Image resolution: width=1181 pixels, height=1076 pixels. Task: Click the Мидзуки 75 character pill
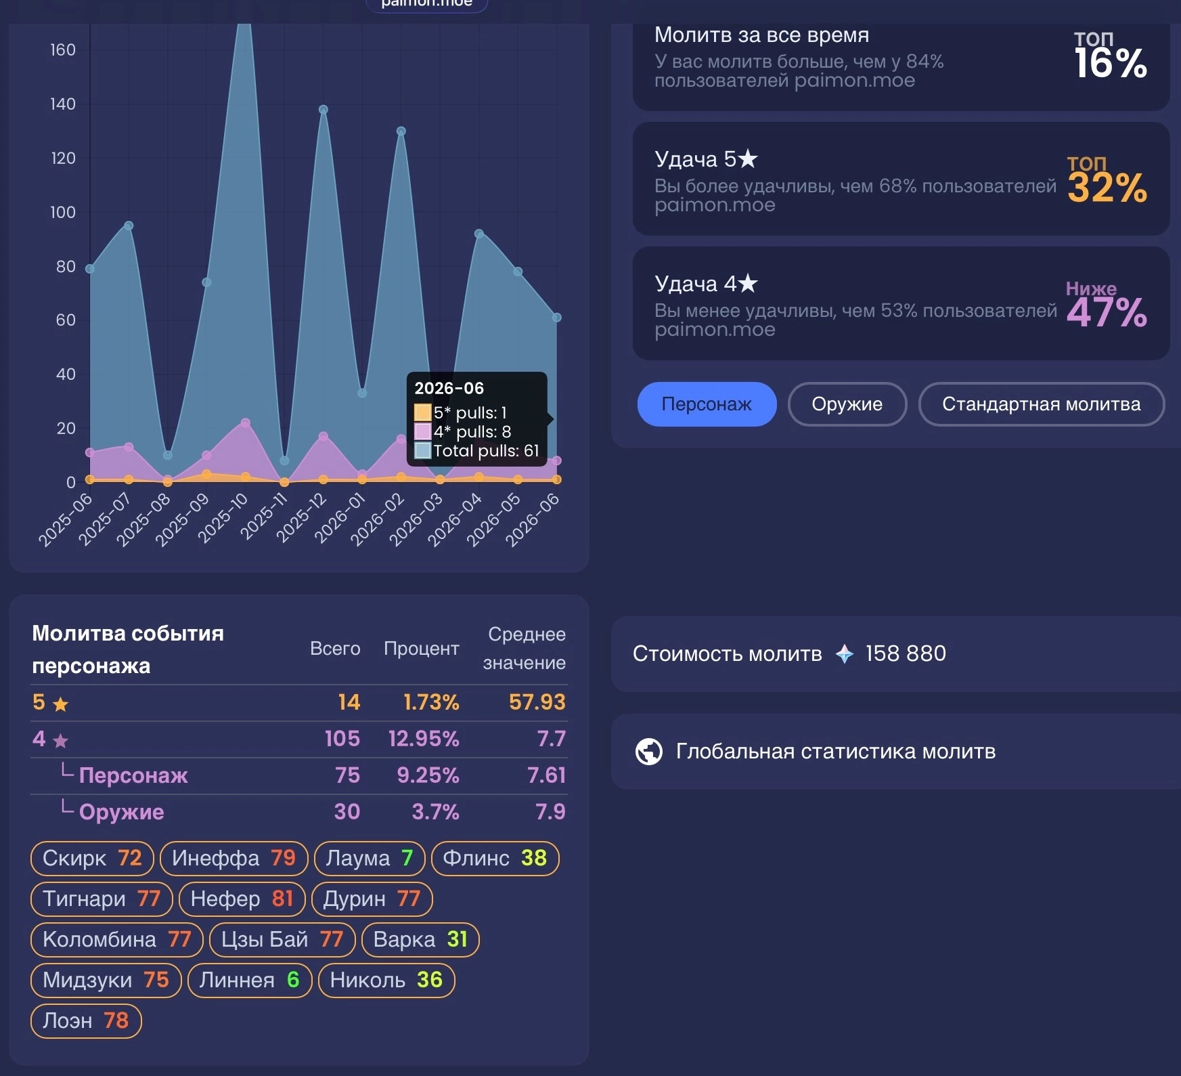coord(106,980)
